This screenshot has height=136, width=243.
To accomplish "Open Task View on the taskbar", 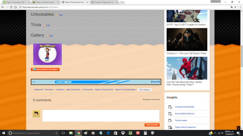I will coord(63,133).
